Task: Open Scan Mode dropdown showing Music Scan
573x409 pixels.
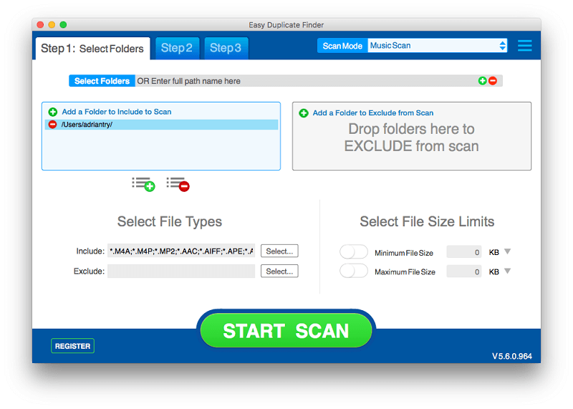Action: coord(438,46)
